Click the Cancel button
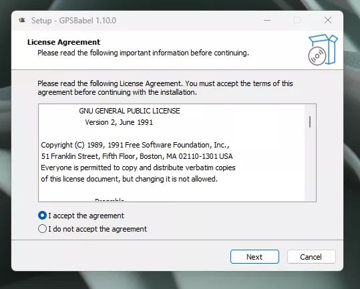The image size is (360, 289). (x=311, y=257)
